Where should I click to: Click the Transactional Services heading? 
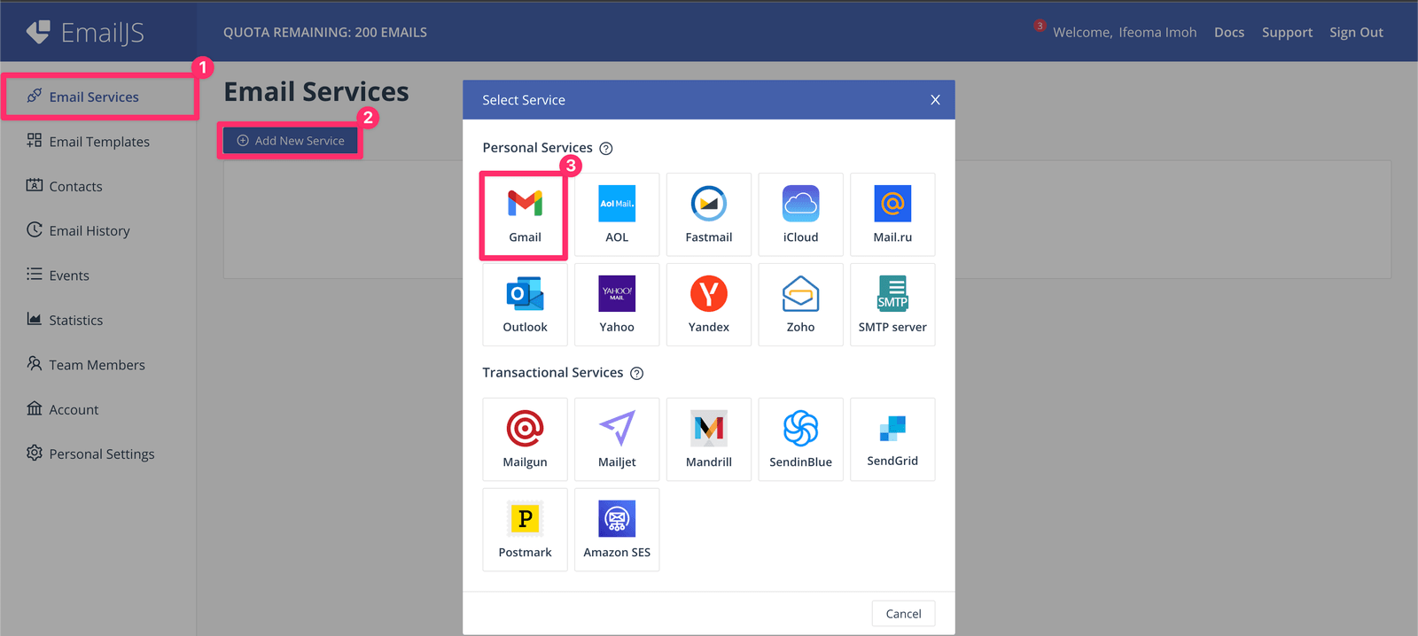click(552, 373)
